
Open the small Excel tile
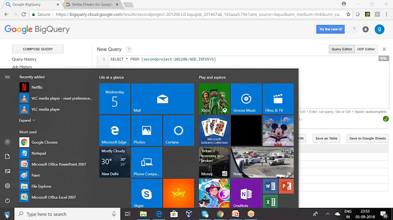tap(270, 201)
